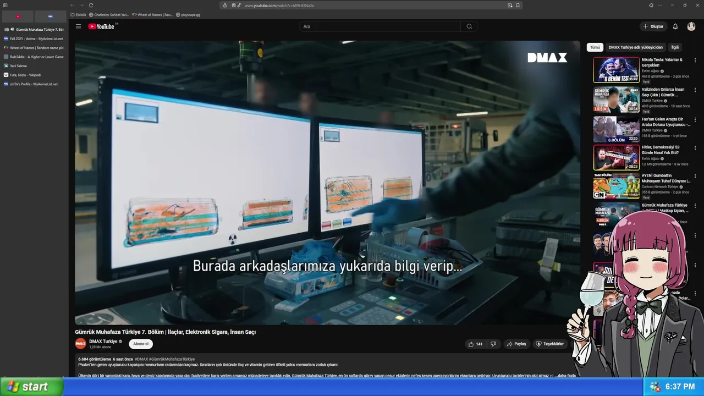Open the Etkinlik bookmarks folder

(79, 15)
